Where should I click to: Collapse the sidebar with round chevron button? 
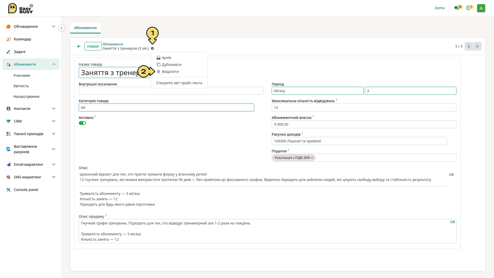(x=61, y=28)
